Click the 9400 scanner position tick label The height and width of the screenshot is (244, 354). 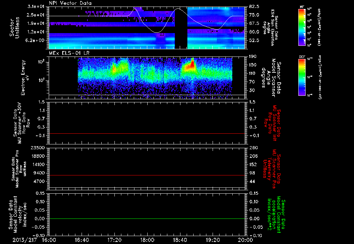39,173
